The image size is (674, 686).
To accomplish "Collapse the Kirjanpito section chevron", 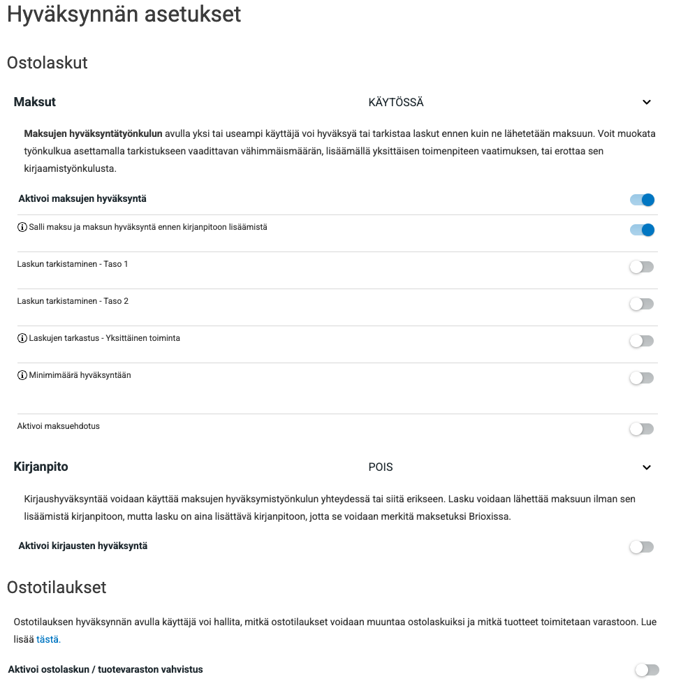I will point(647,467).
